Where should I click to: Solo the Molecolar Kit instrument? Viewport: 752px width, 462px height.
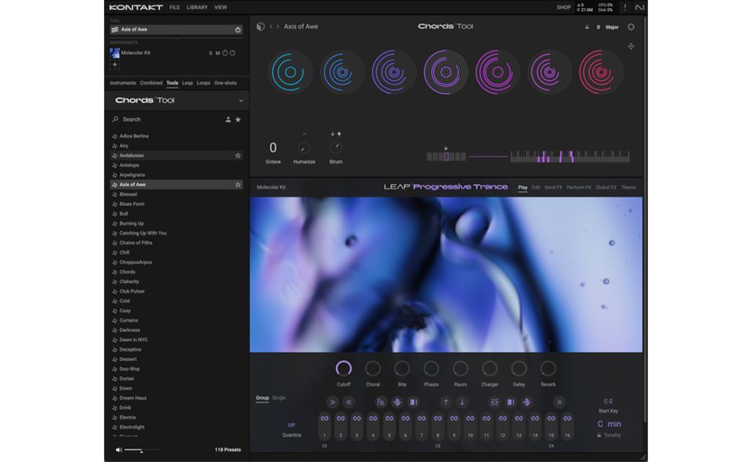point(210,53)
